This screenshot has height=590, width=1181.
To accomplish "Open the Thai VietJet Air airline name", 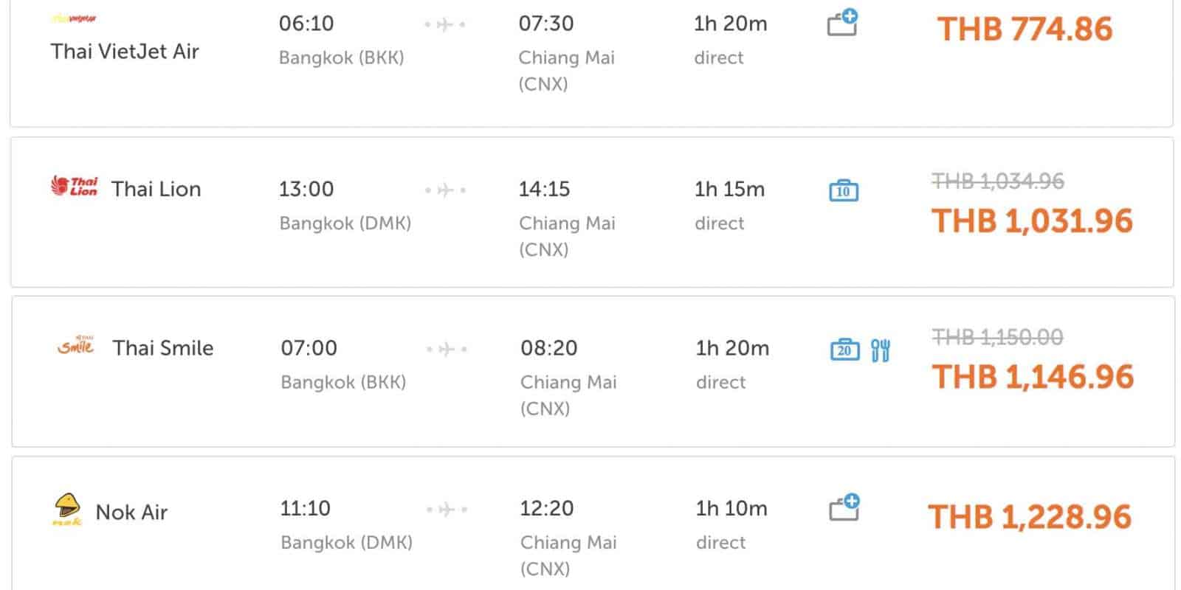I will click(125, 51).
